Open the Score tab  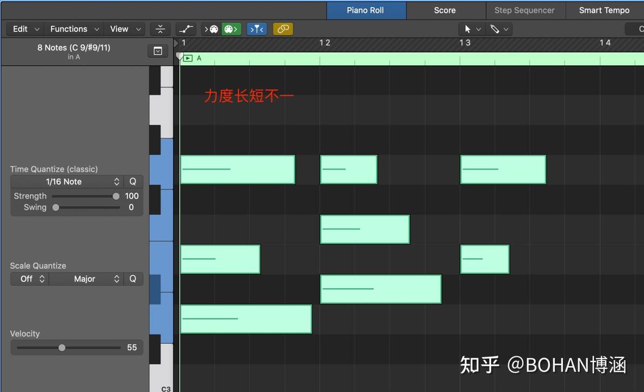tap(445, 10)
